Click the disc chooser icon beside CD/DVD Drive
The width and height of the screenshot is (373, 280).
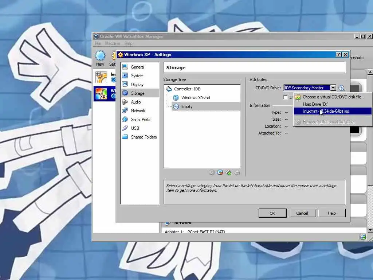coord(342,88)
